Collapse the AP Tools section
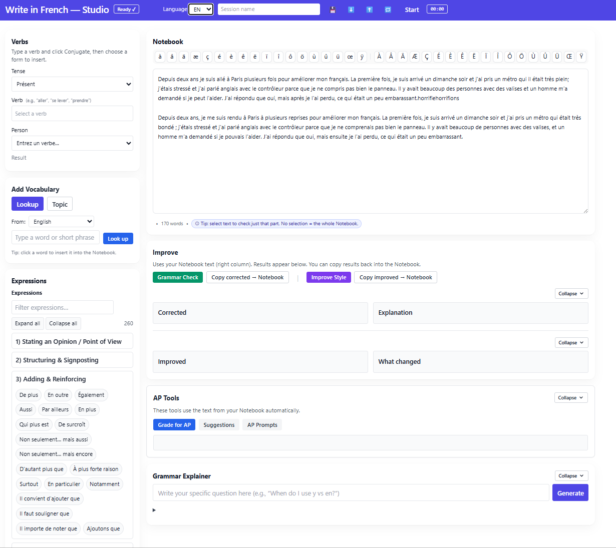This screenshot has height=548, width=616. tap(571, 397)
